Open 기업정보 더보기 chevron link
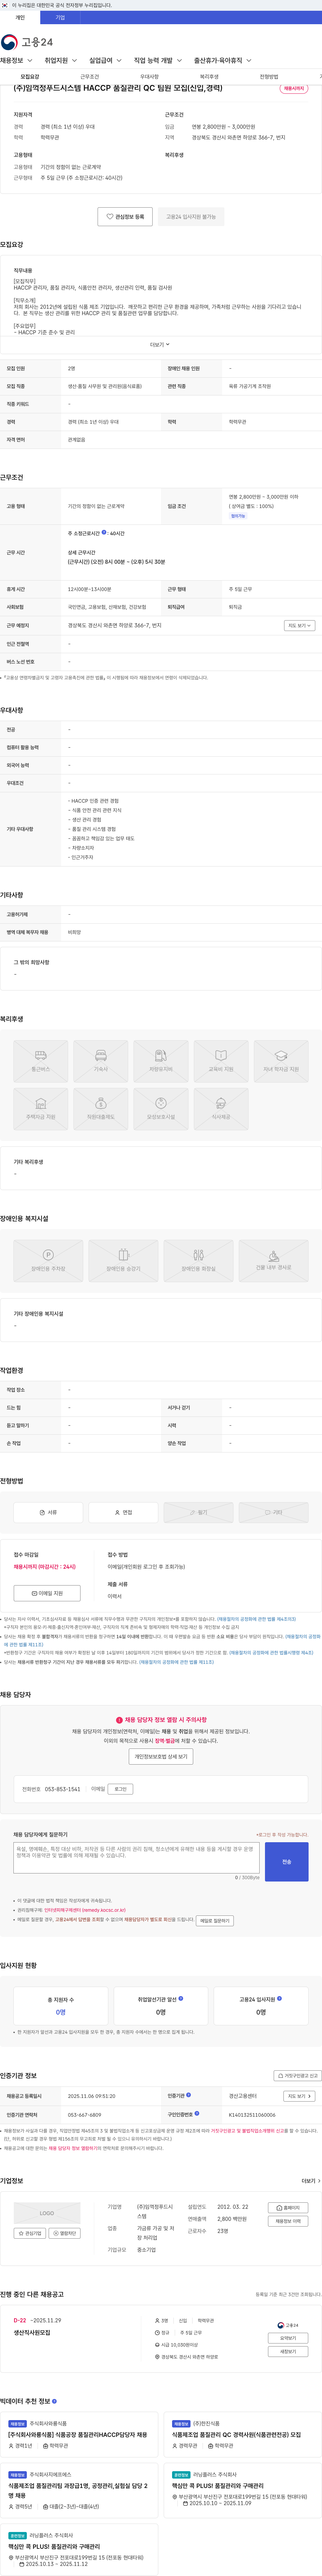Screen dimensions: 322x2576 311,2181
